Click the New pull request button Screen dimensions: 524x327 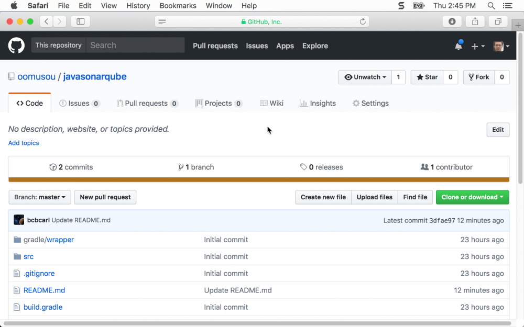[x=105, y=197]
